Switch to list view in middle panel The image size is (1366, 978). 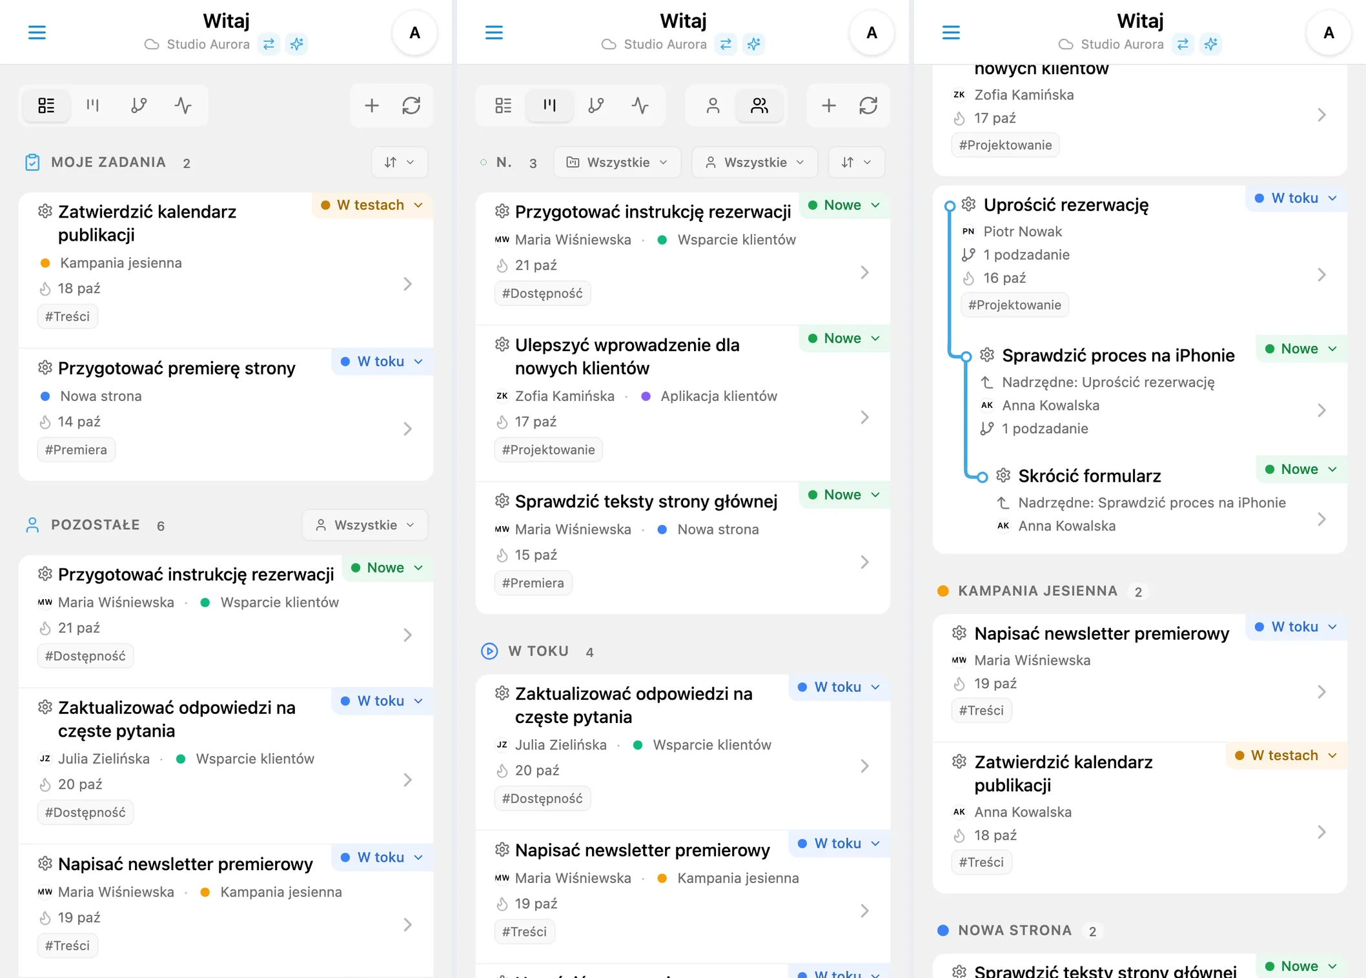(504, 105)
